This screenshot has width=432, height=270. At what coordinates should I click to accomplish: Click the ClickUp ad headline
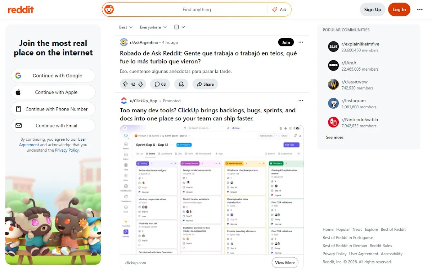pyautogui.click(x=208, y=114)
